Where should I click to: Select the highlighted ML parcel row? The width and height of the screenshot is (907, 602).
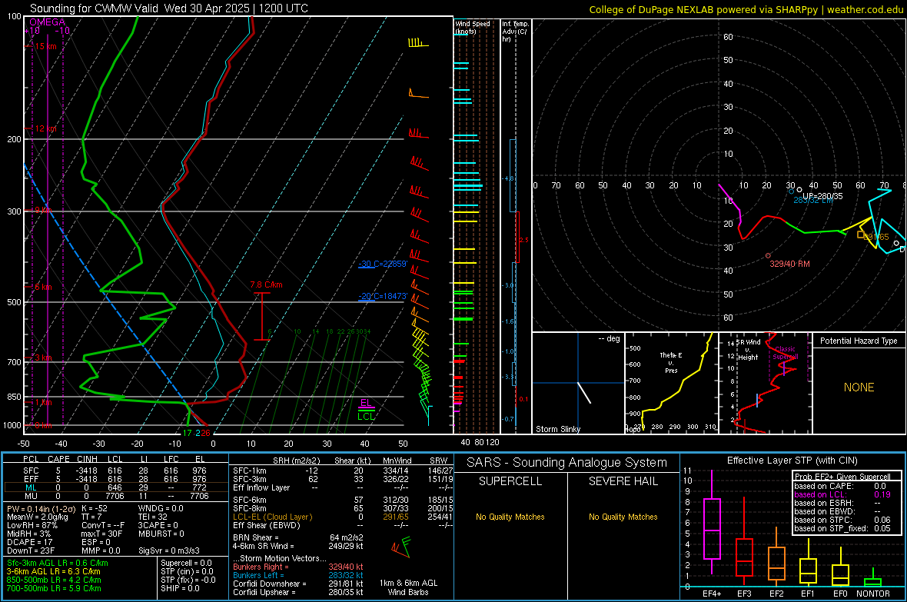pos(115,487)
